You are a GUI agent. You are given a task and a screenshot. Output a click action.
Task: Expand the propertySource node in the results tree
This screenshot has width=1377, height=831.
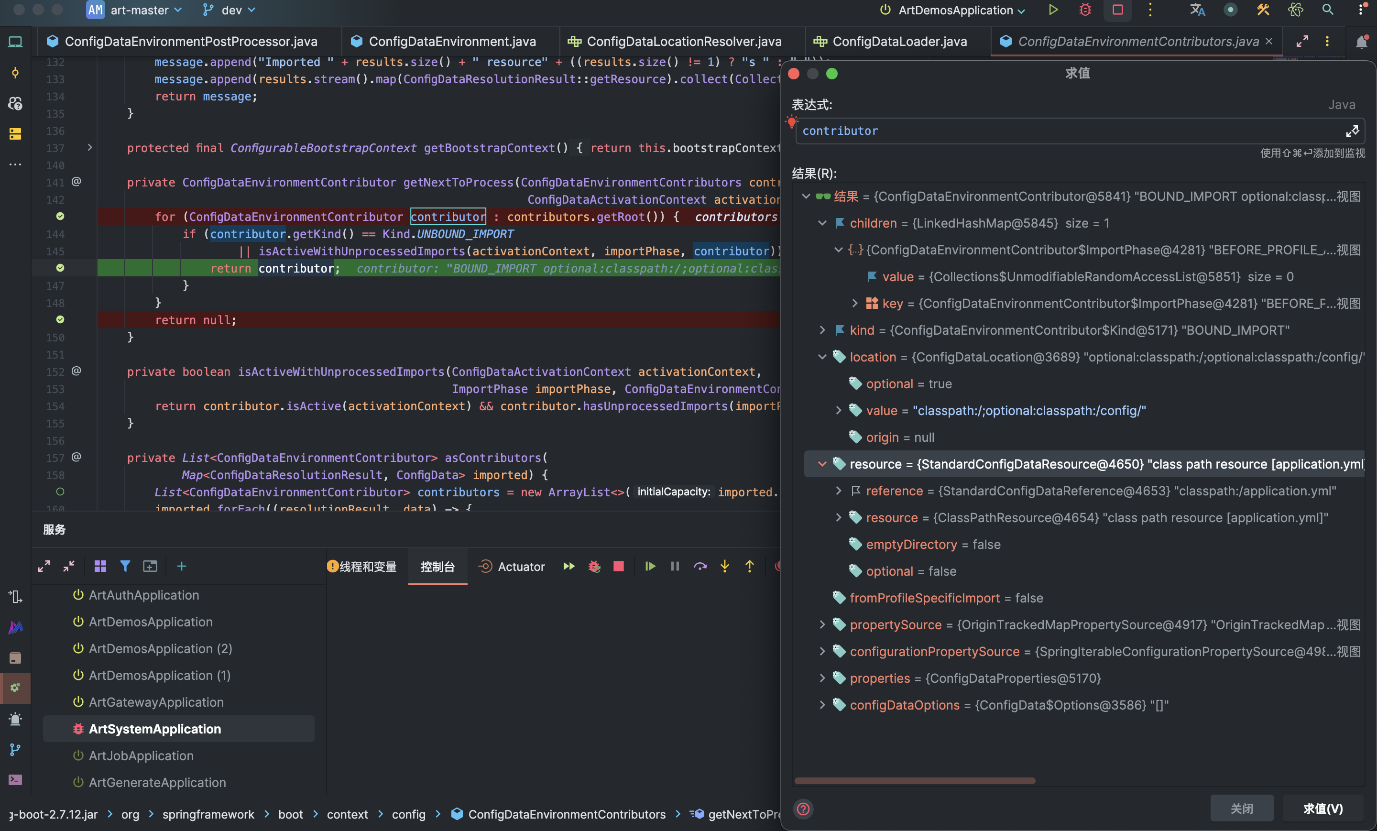822,625
